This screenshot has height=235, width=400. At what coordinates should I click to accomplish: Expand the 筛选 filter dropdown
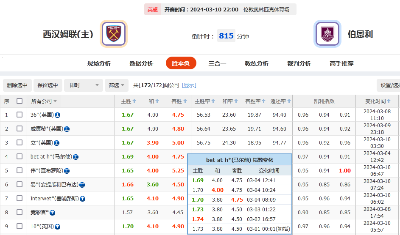(117, 85)
